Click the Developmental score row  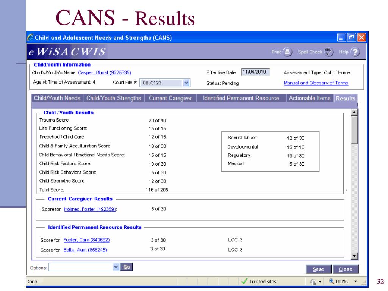click(x=266, y=147)
